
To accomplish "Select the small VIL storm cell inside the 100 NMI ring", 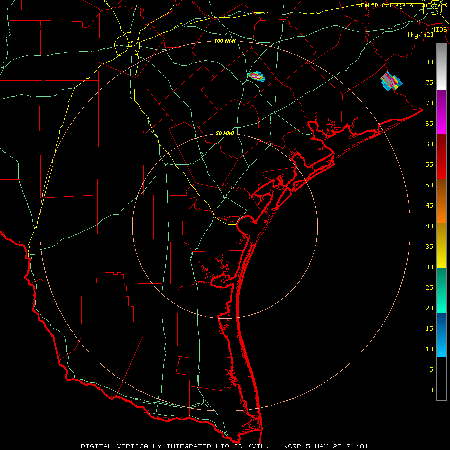I will pos(256,76).
